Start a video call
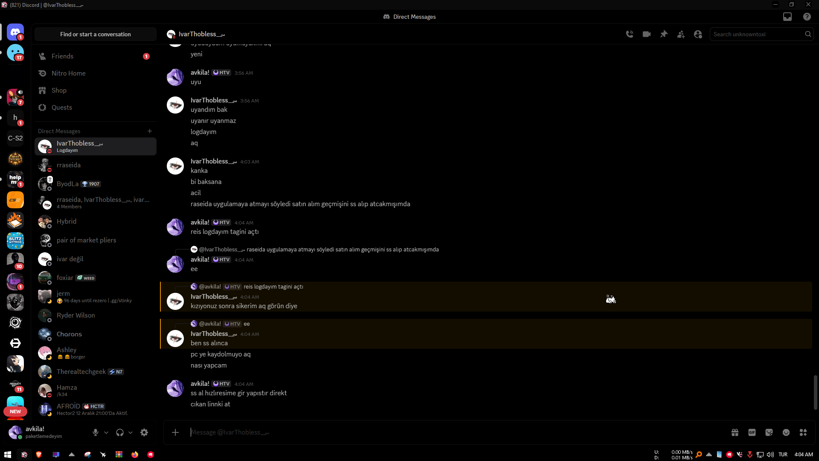The width and height of the screenshot is (819, 461). pos(647,34)
